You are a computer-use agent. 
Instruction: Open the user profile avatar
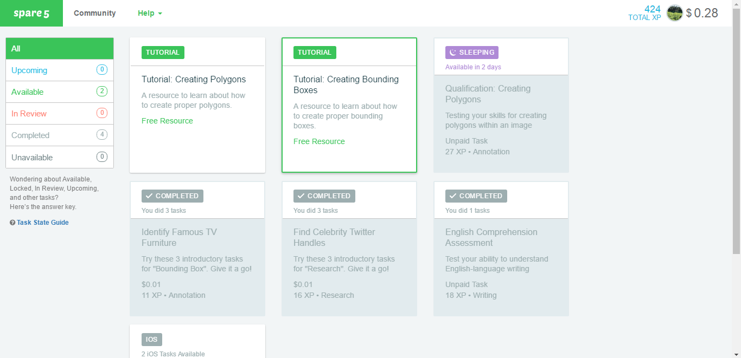coord(674,13)
